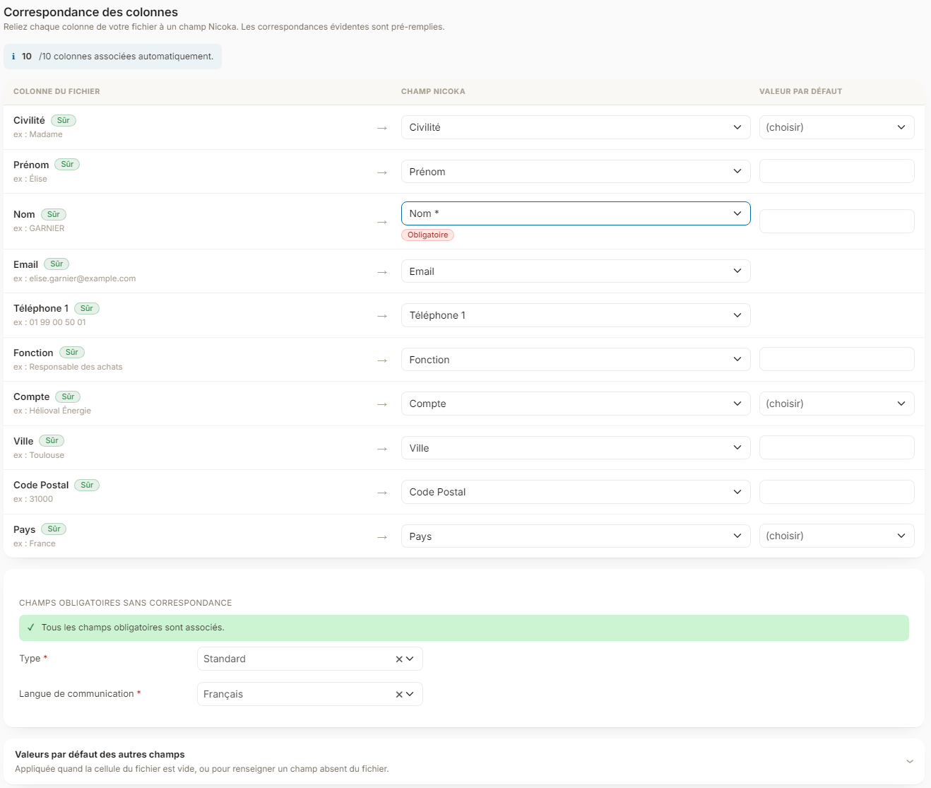The height and width of the screenshot is (788, 931).
Task: Click the example "ex : Responsable des achats"
Action: coord(68,367)
